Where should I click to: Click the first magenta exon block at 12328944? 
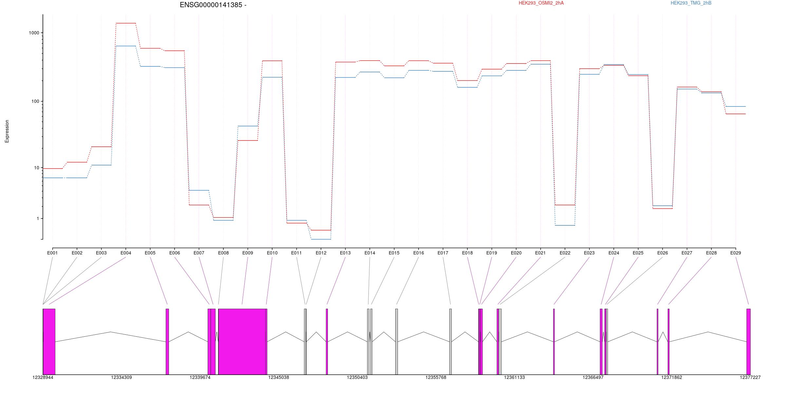coord(49,342)
